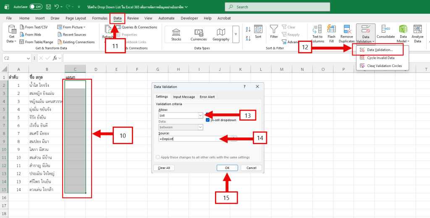Viewport: 430px width, 218px height.
Task: Click Sort A to Z icon
Action: point(249,30)
